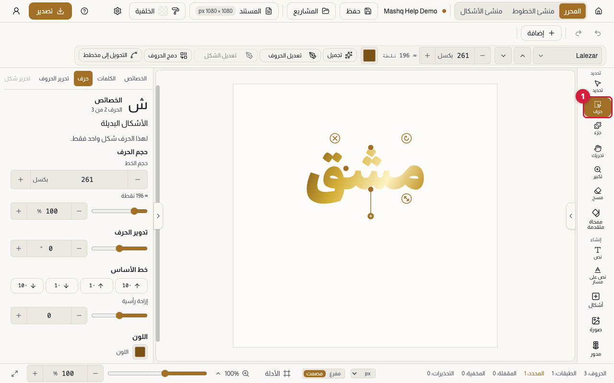Open the الكلمات panel tab
This screenshot has width=614, height=383.
coord(106,79)
